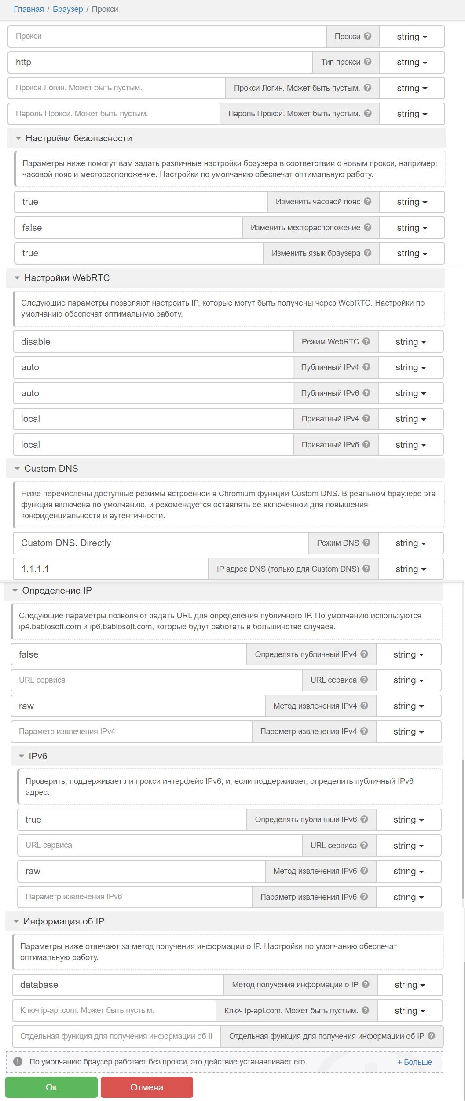Click help icon for Метод получения информации о IP
Viewport: 465px width, 1101px height.
(x=366, y=984)
